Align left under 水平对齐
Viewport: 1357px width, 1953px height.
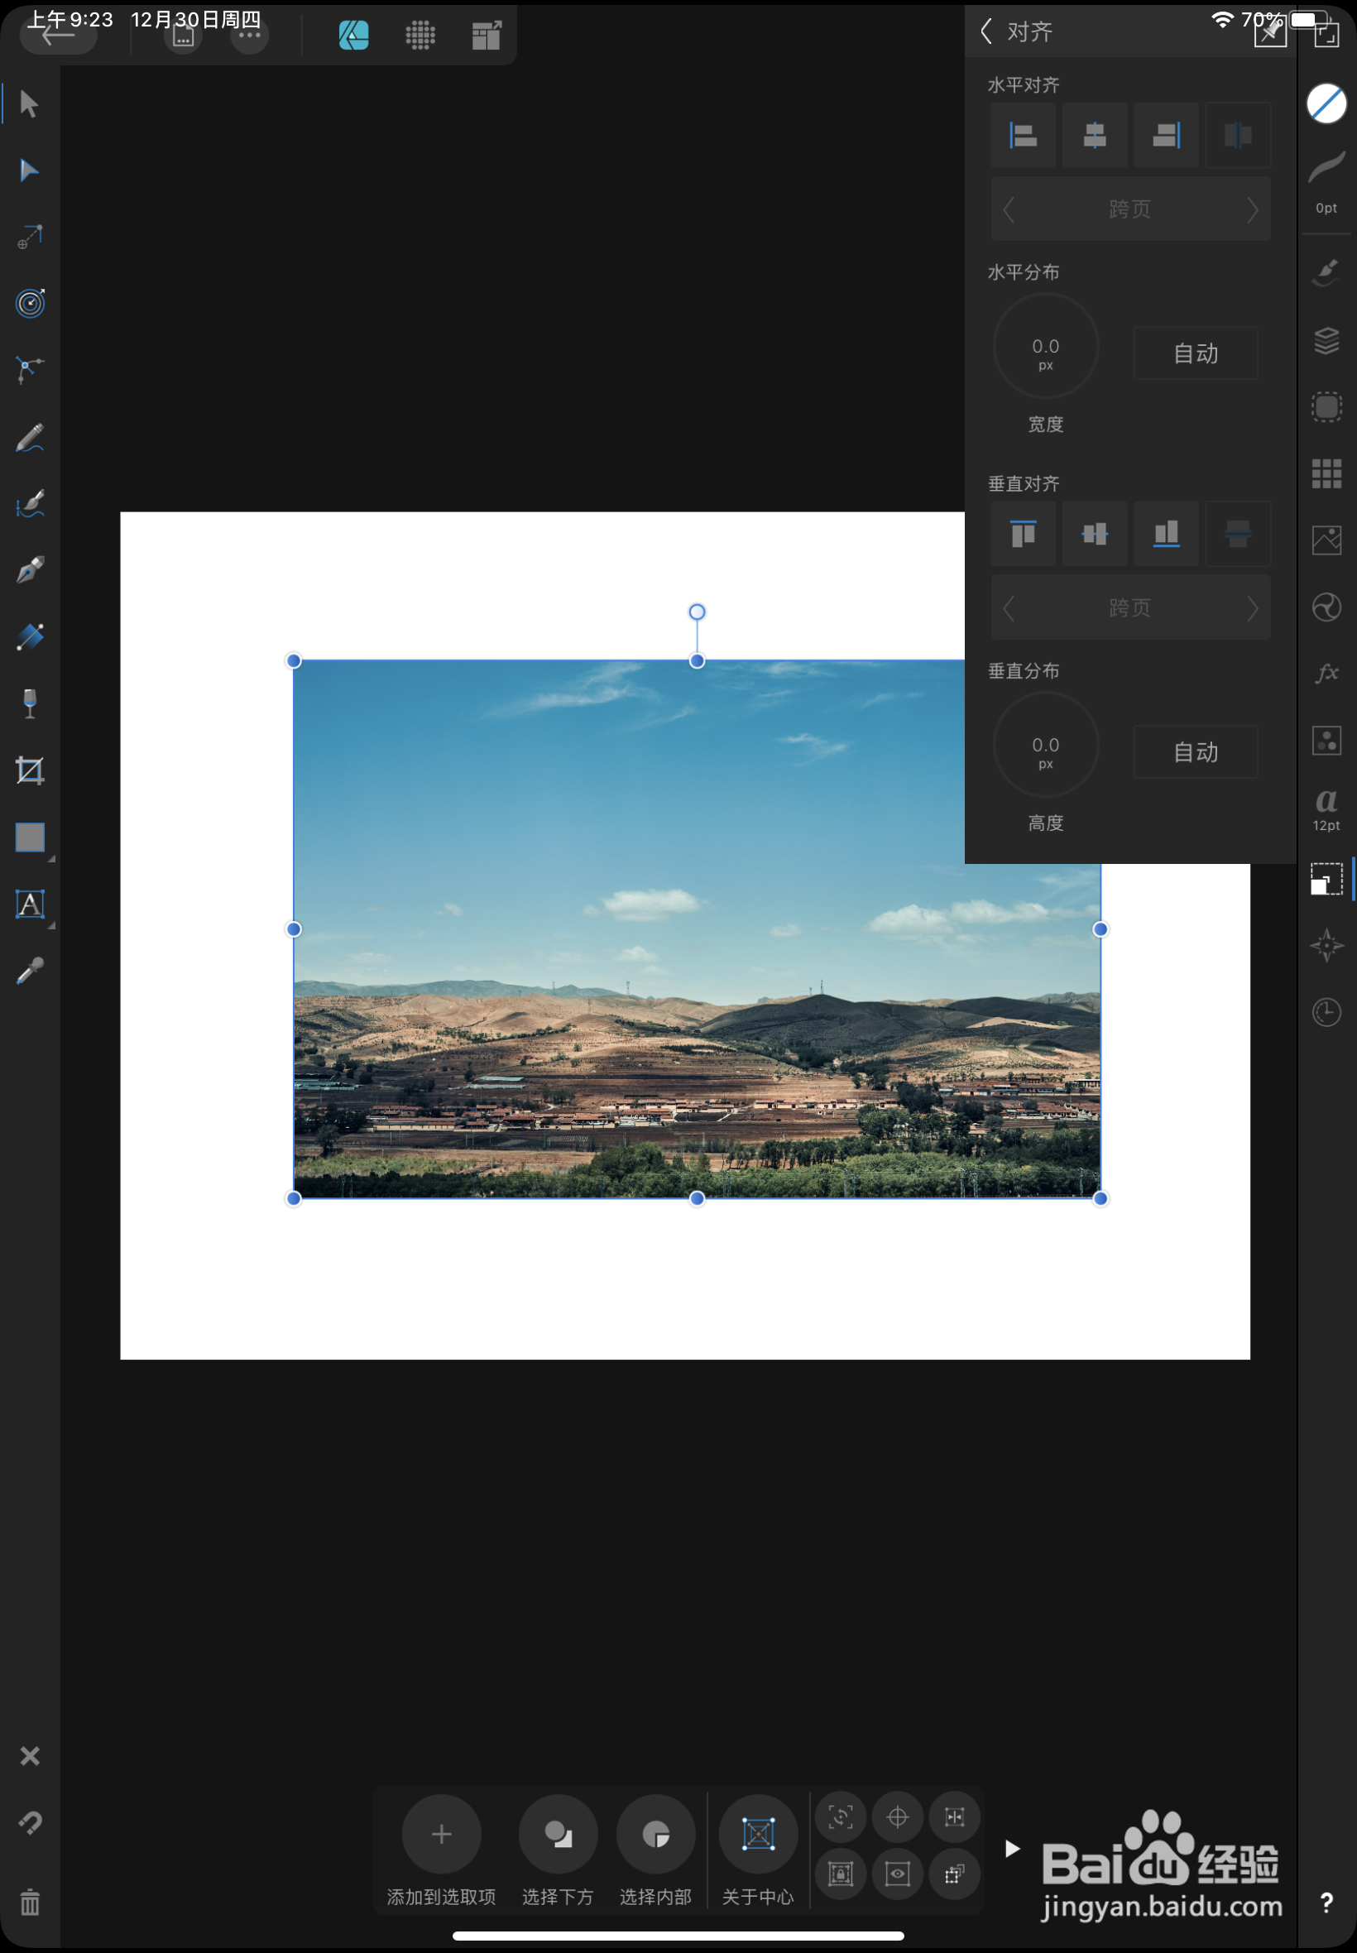coord(1023,135)
